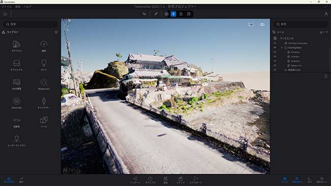The width and height of the screenshot is (331, 186).
Task: Open the Vegetation tree category
Action: pyautogui.click(x=44, y=46)
